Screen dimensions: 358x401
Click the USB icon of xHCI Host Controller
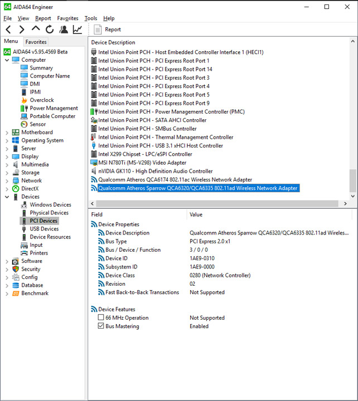(94, 145)
